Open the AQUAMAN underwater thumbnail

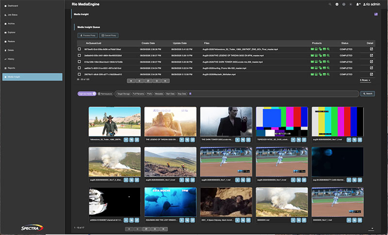(x=170, y=202)
